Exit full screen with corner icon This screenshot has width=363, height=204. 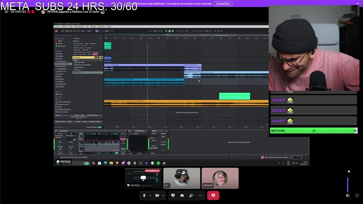357,195
